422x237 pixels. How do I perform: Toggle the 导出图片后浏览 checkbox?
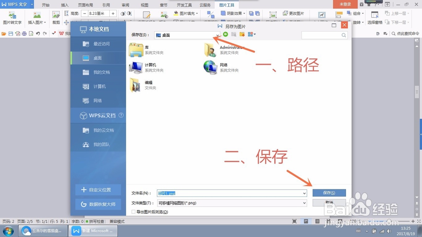click(x=133, y=212)
